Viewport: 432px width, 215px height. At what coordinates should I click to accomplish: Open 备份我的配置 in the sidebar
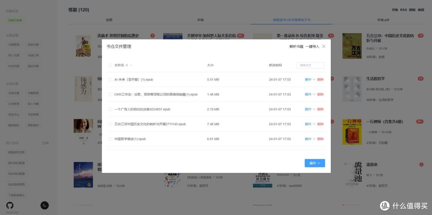(16, 163)
